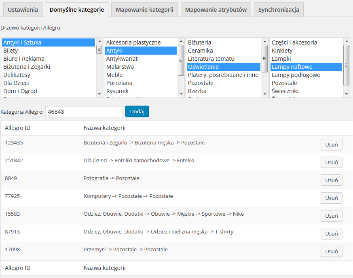Pick Świeczniki in fourth list
This screenshot has height=278, width=353.
(x=306, y=91)
